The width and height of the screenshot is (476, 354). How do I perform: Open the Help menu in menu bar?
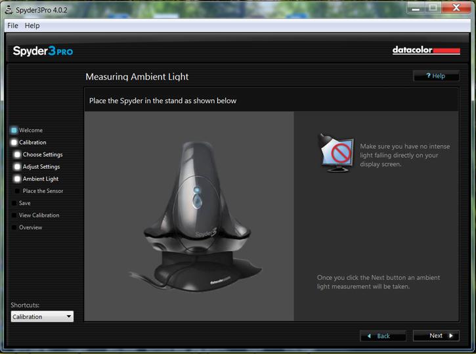coord(32,26)
